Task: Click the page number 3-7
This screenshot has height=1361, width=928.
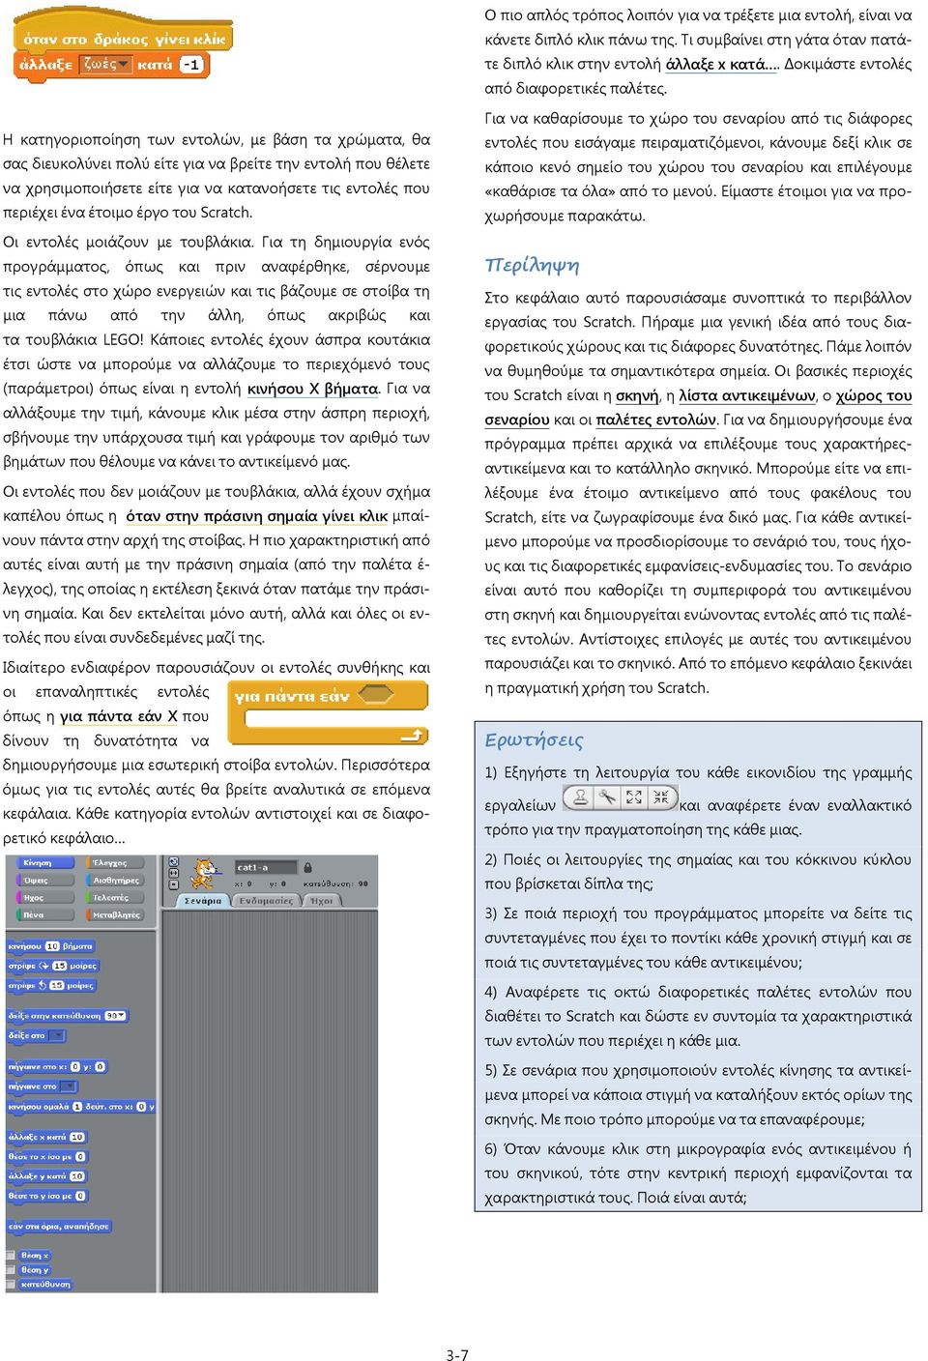Action: pos(457,1354)
